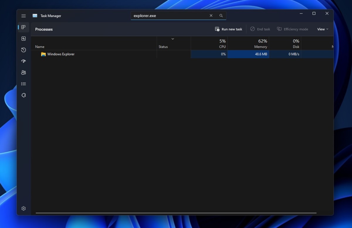Open App history from sidebar
Viewport: 352px width, 228px height.
[x=23, y=50]
